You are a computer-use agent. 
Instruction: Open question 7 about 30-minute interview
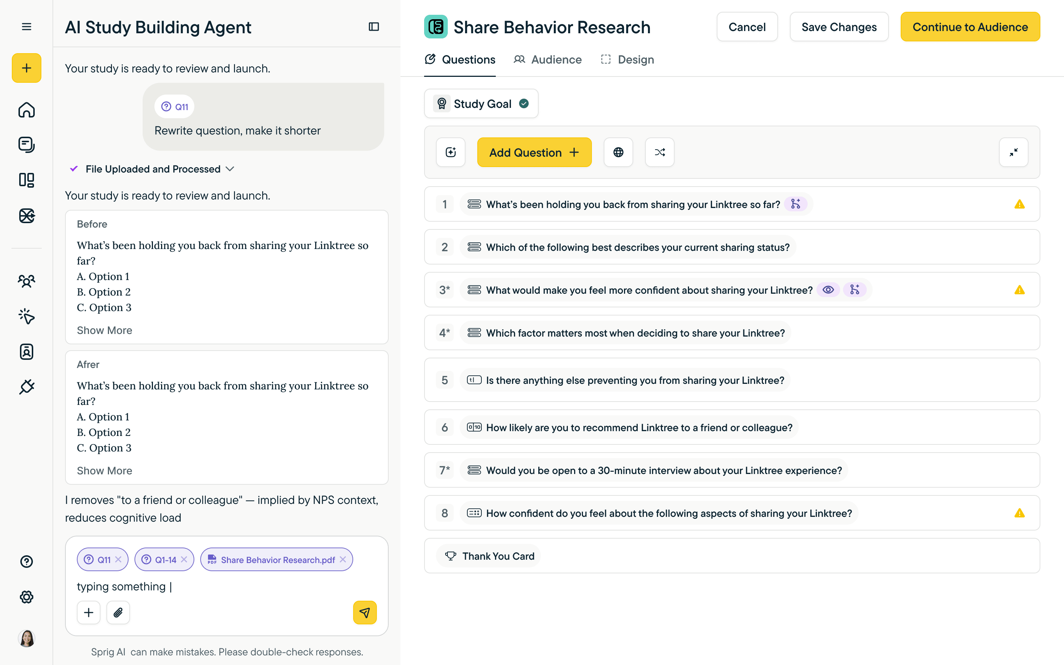731,470
